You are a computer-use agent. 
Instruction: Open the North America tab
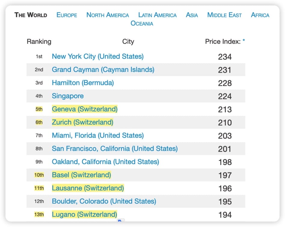pos(108,15)
